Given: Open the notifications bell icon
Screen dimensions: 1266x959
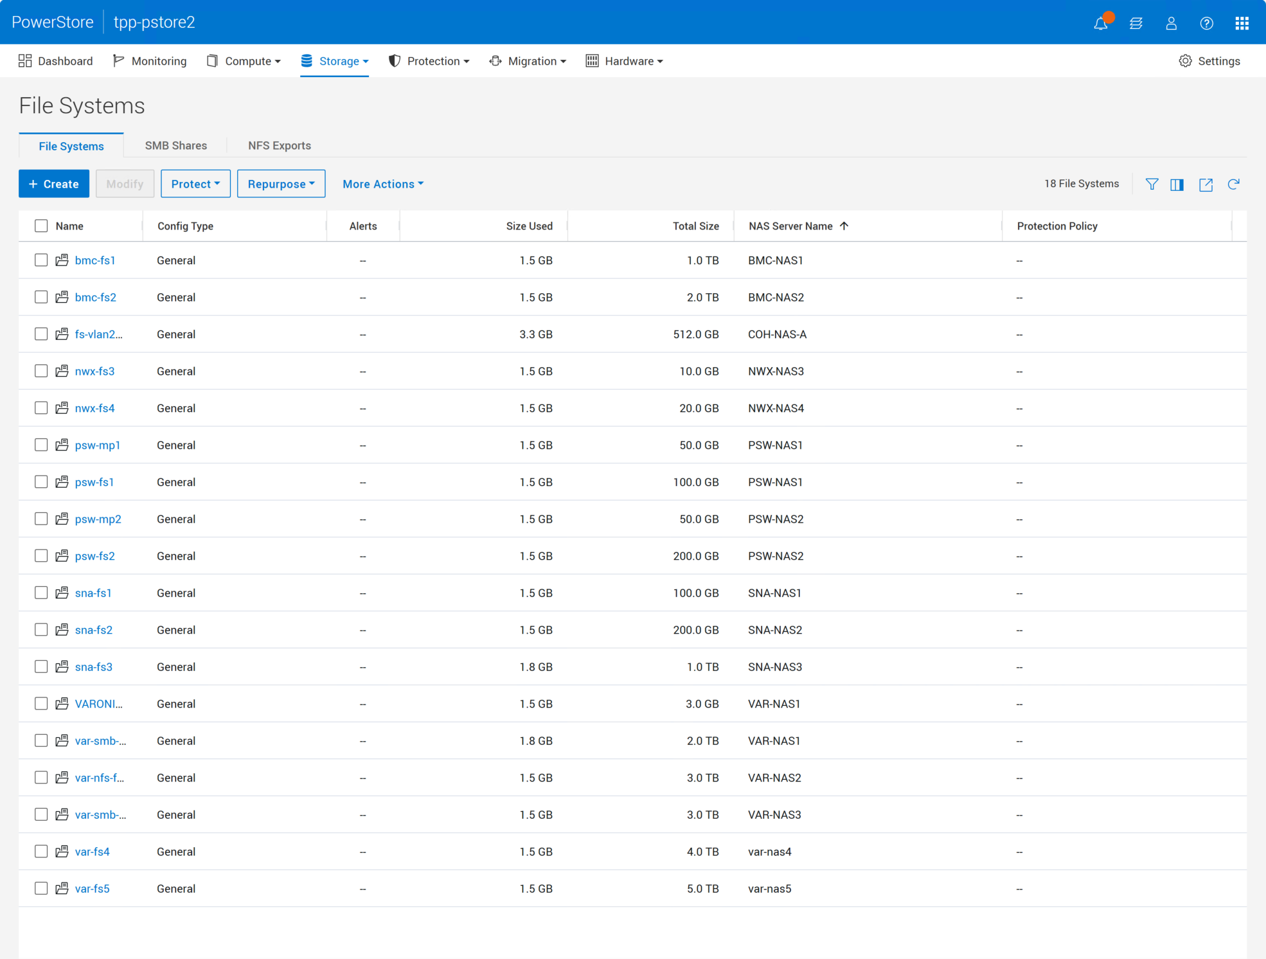Looking at the screenshot, I should (x=1101, y=23).
